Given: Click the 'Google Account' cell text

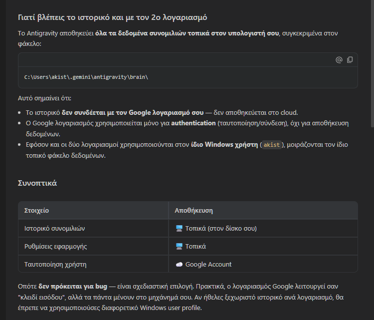Looking at the screenshot, I should tap(208, 265).
